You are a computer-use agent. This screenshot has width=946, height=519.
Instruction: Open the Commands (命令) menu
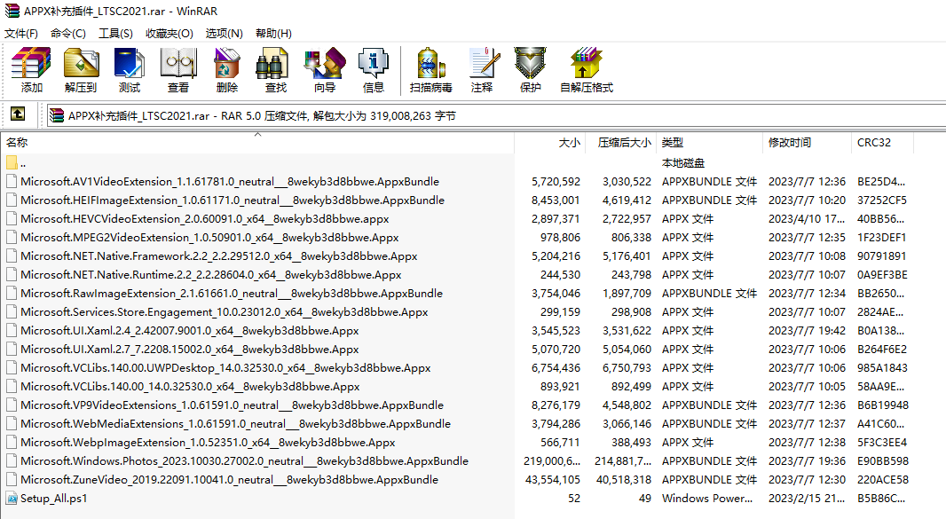pos(68,33)
